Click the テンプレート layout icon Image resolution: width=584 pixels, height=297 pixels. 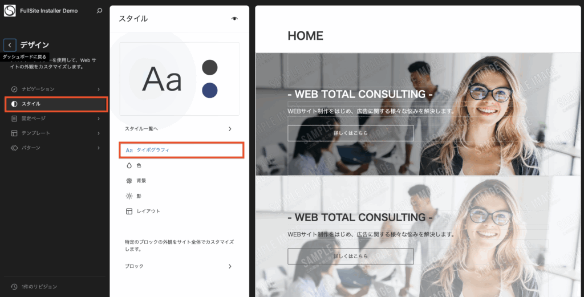(x=14, y=133)
